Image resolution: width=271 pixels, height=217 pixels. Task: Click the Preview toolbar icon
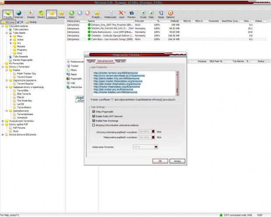click(132, 14)
